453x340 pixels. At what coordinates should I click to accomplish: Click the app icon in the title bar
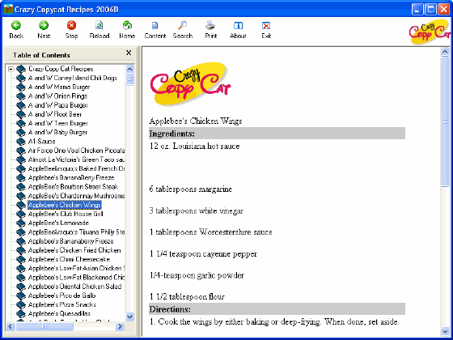click(x=8, y=9)
